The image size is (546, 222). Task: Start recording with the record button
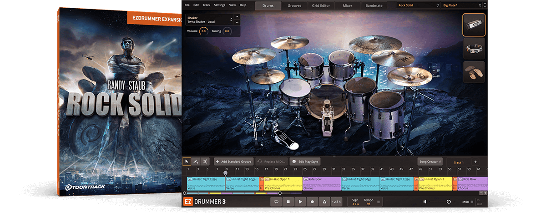pyautogui.click(x=312, y=202)
